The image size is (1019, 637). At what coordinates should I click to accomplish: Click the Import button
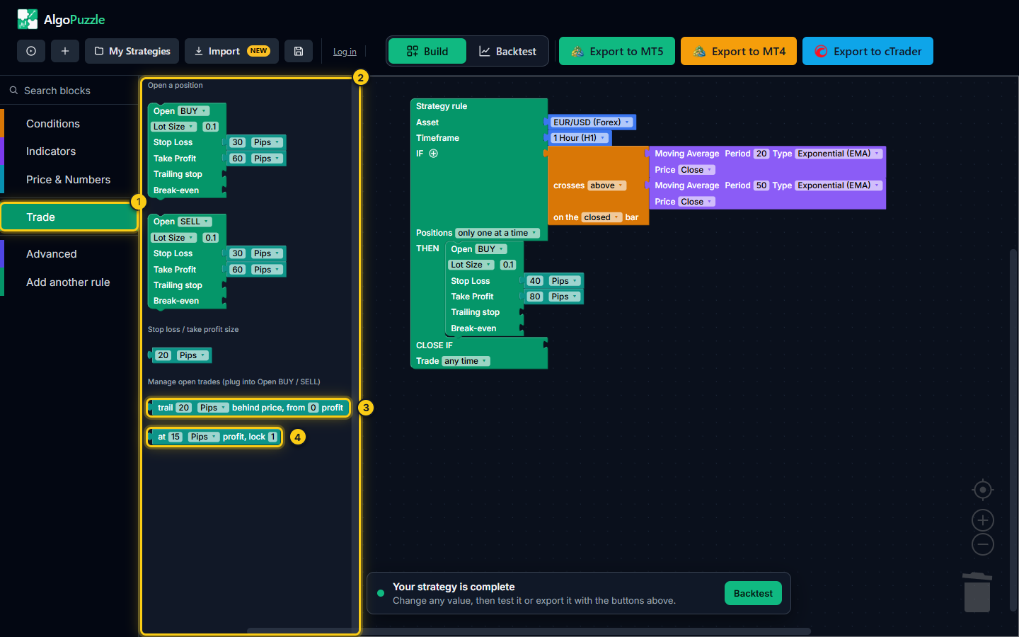231,51
